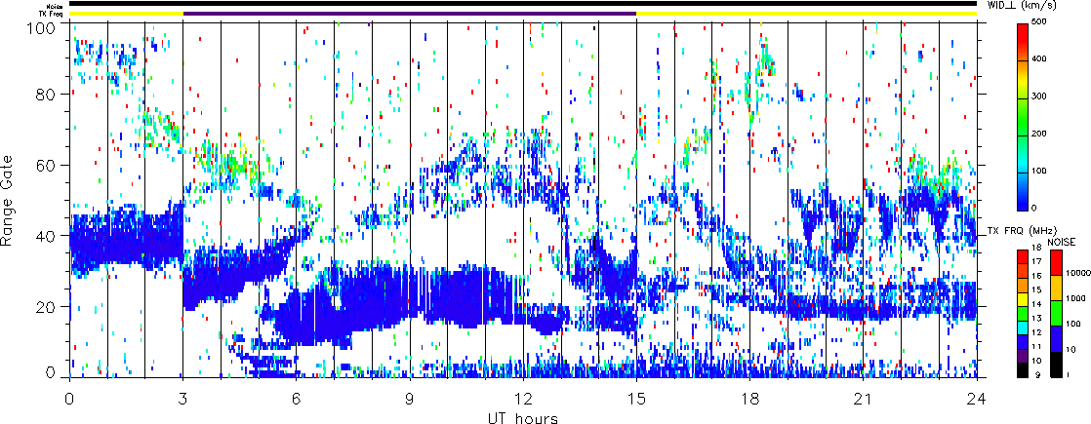Click '15' on the TX FRQ scale
This screenshot has width=1091, height=424.
coord(1036,289)
